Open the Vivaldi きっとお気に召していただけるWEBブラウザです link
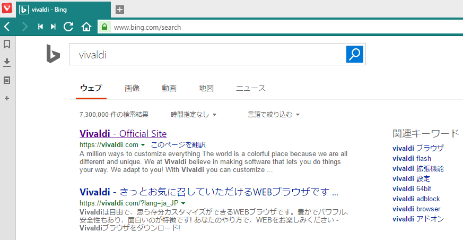This screenshot has height=240, width=463. click(x=209, y=192)
